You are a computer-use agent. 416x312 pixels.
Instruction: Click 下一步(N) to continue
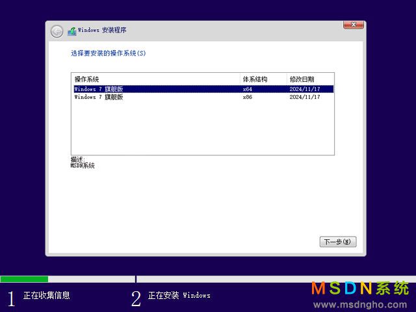click(338, 242)
